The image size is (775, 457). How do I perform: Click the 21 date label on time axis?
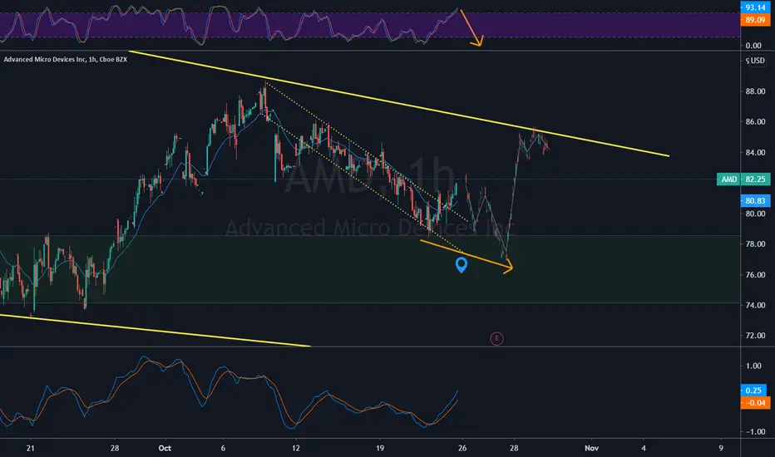[x=31, y=448]
